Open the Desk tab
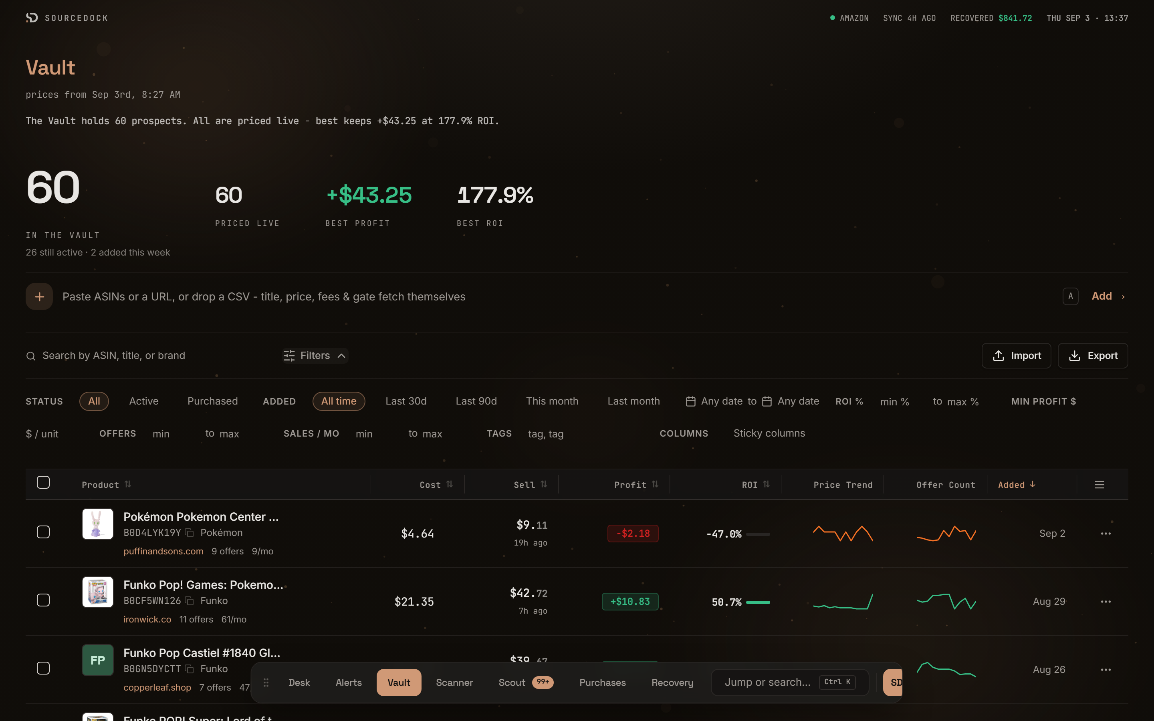Screen dimensions: 1154x721 click(299, 683)
